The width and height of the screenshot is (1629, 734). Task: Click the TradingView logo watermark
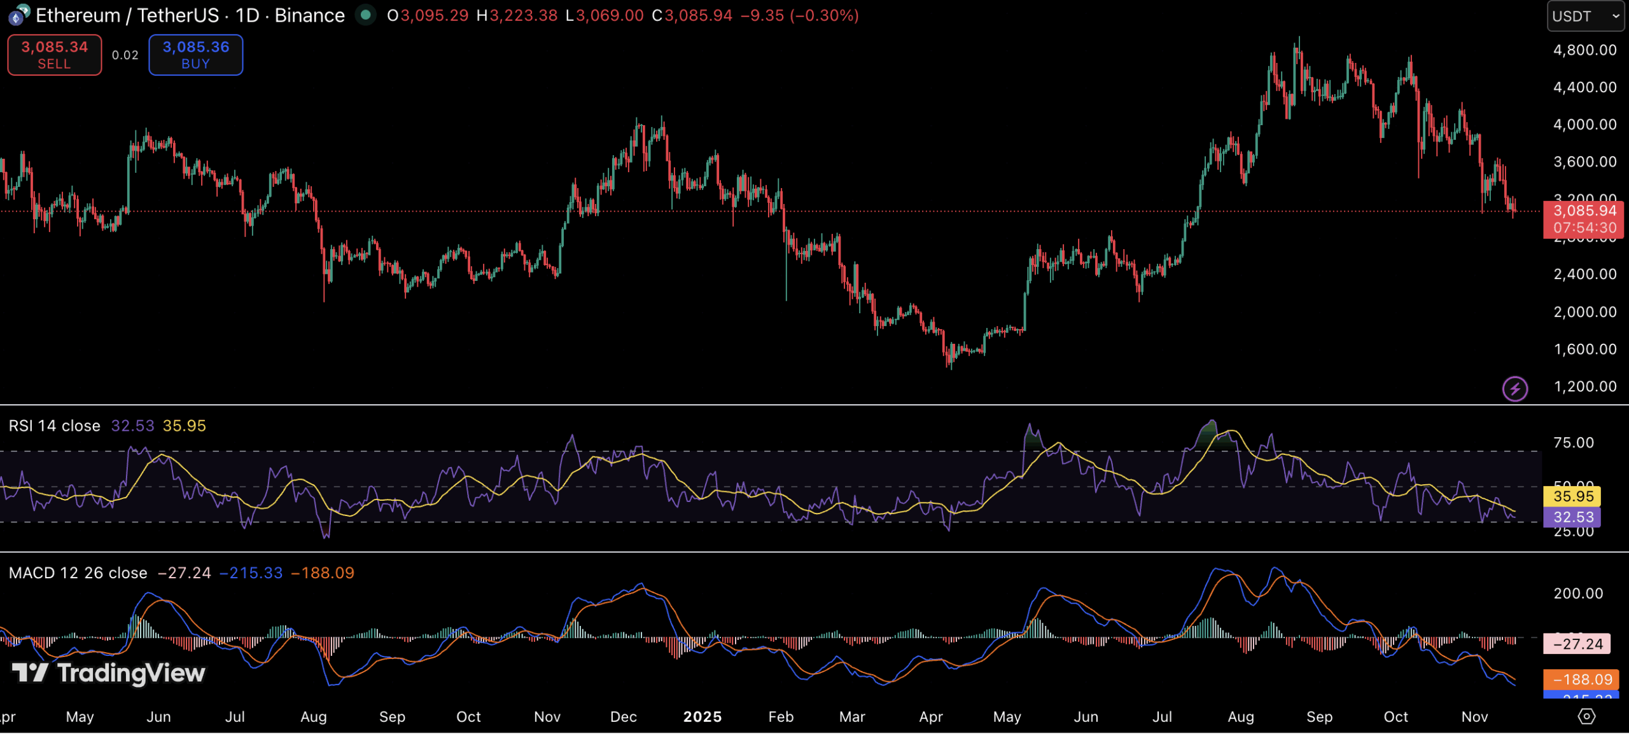coord(109,672)
